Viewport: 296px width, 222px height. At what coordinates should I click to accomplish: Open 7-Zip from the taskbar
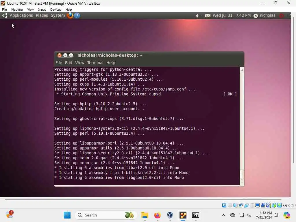tap(196, 215)
